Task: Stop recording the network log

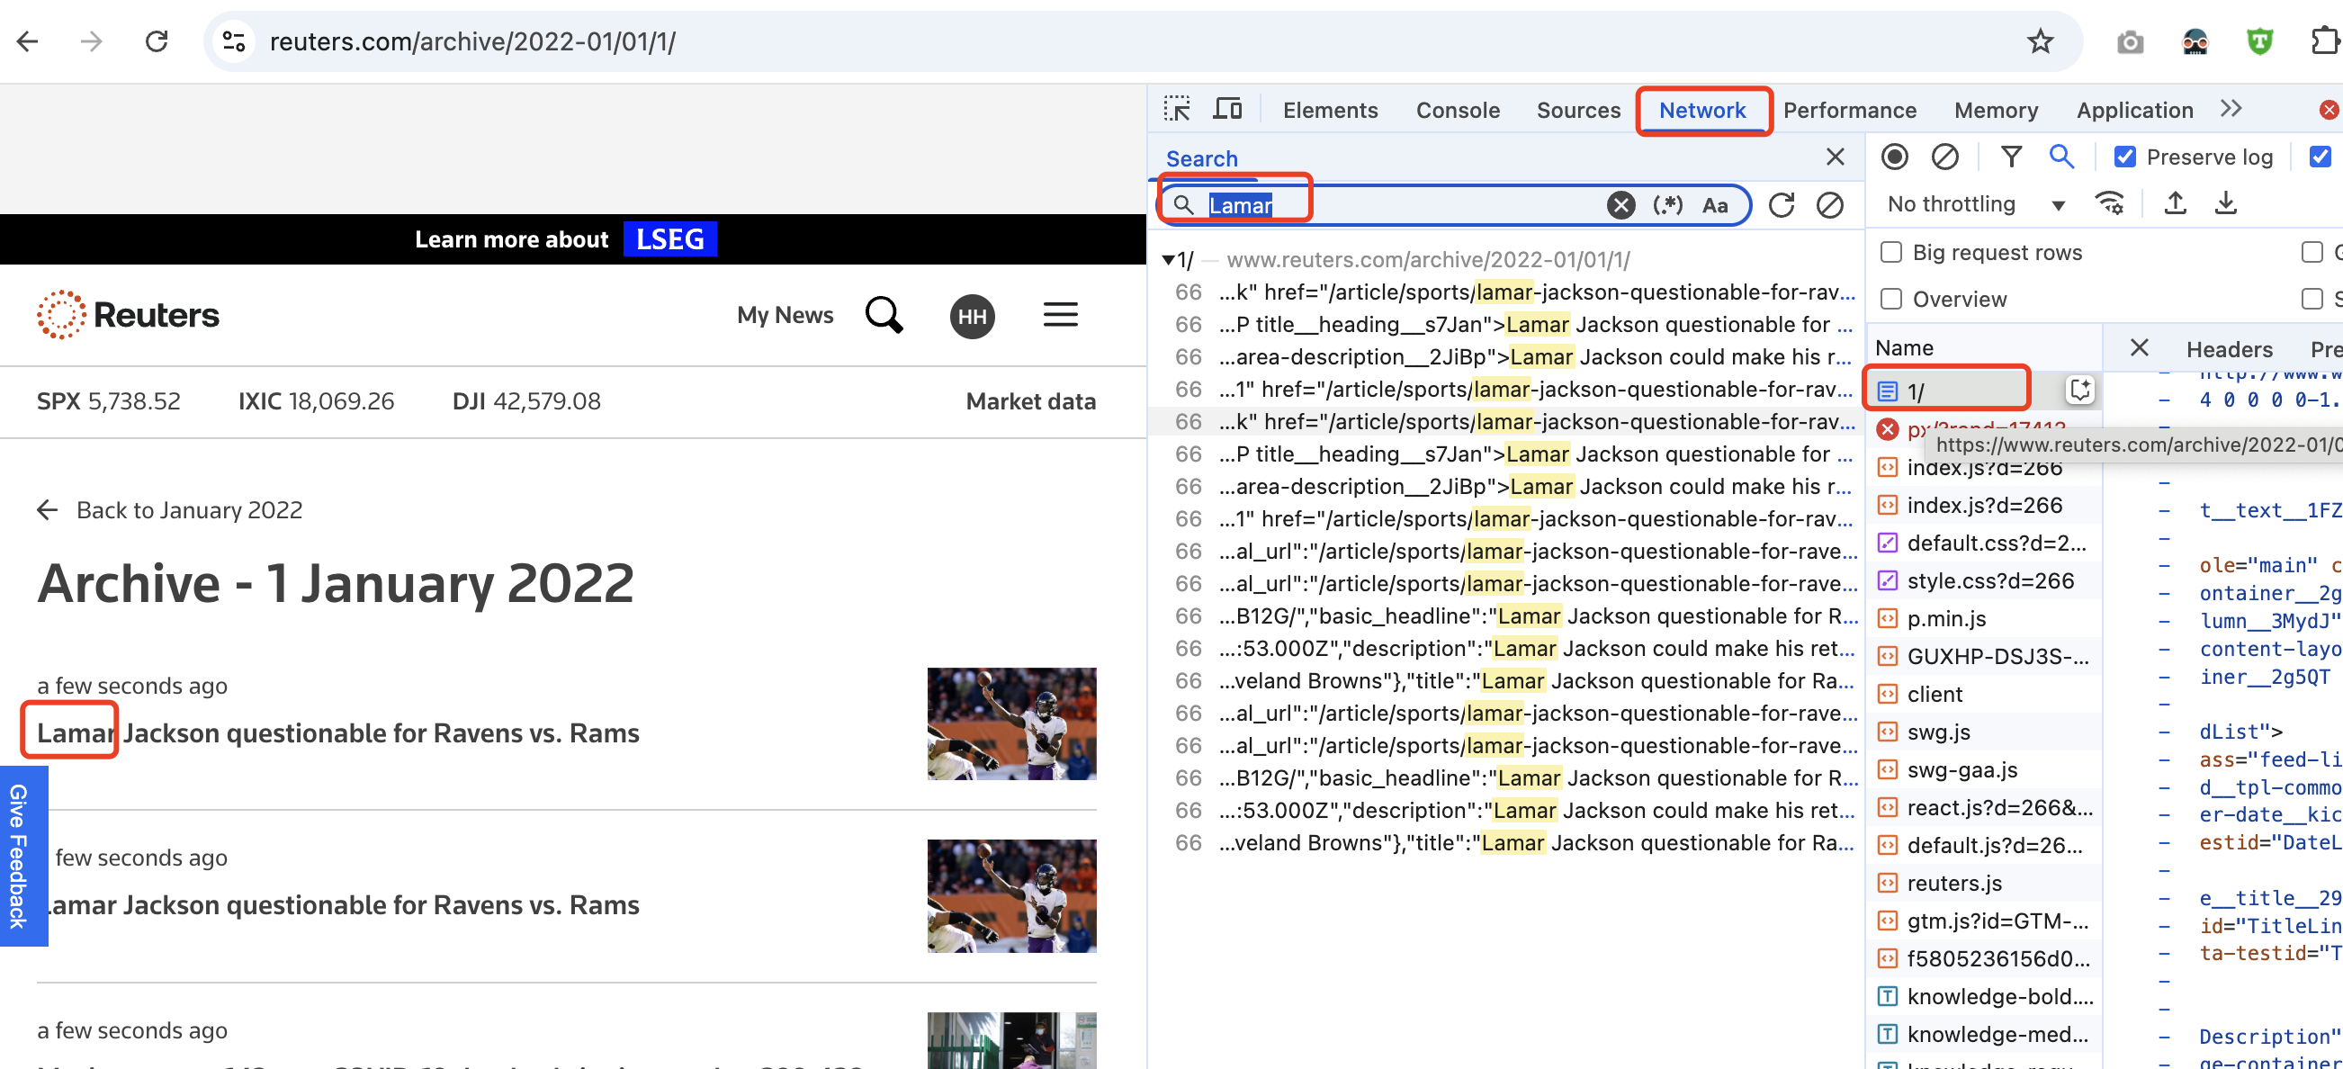Action: click(x=1895, y=157)
